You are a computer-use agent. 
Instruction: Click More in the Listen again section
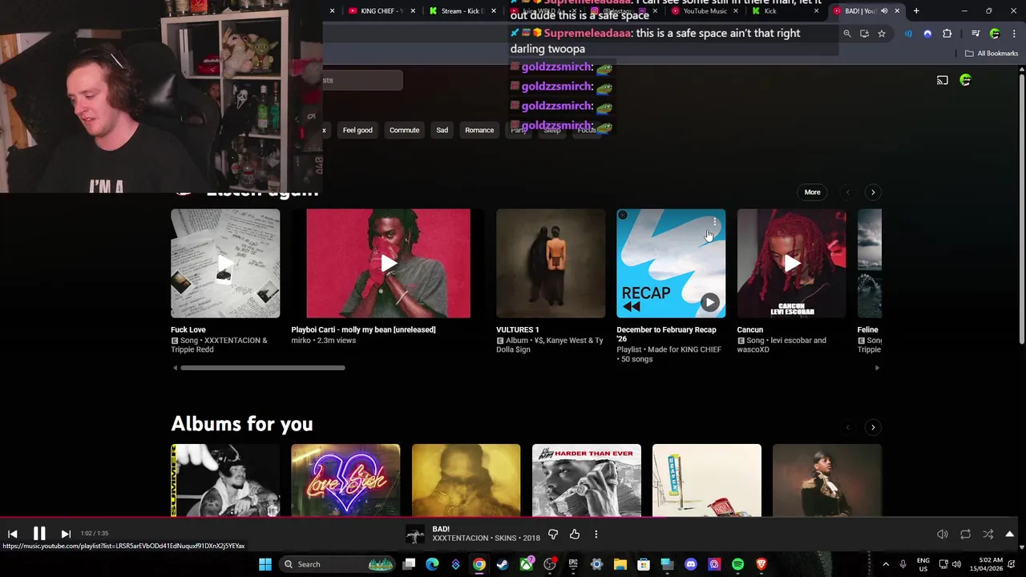(812, 192)
